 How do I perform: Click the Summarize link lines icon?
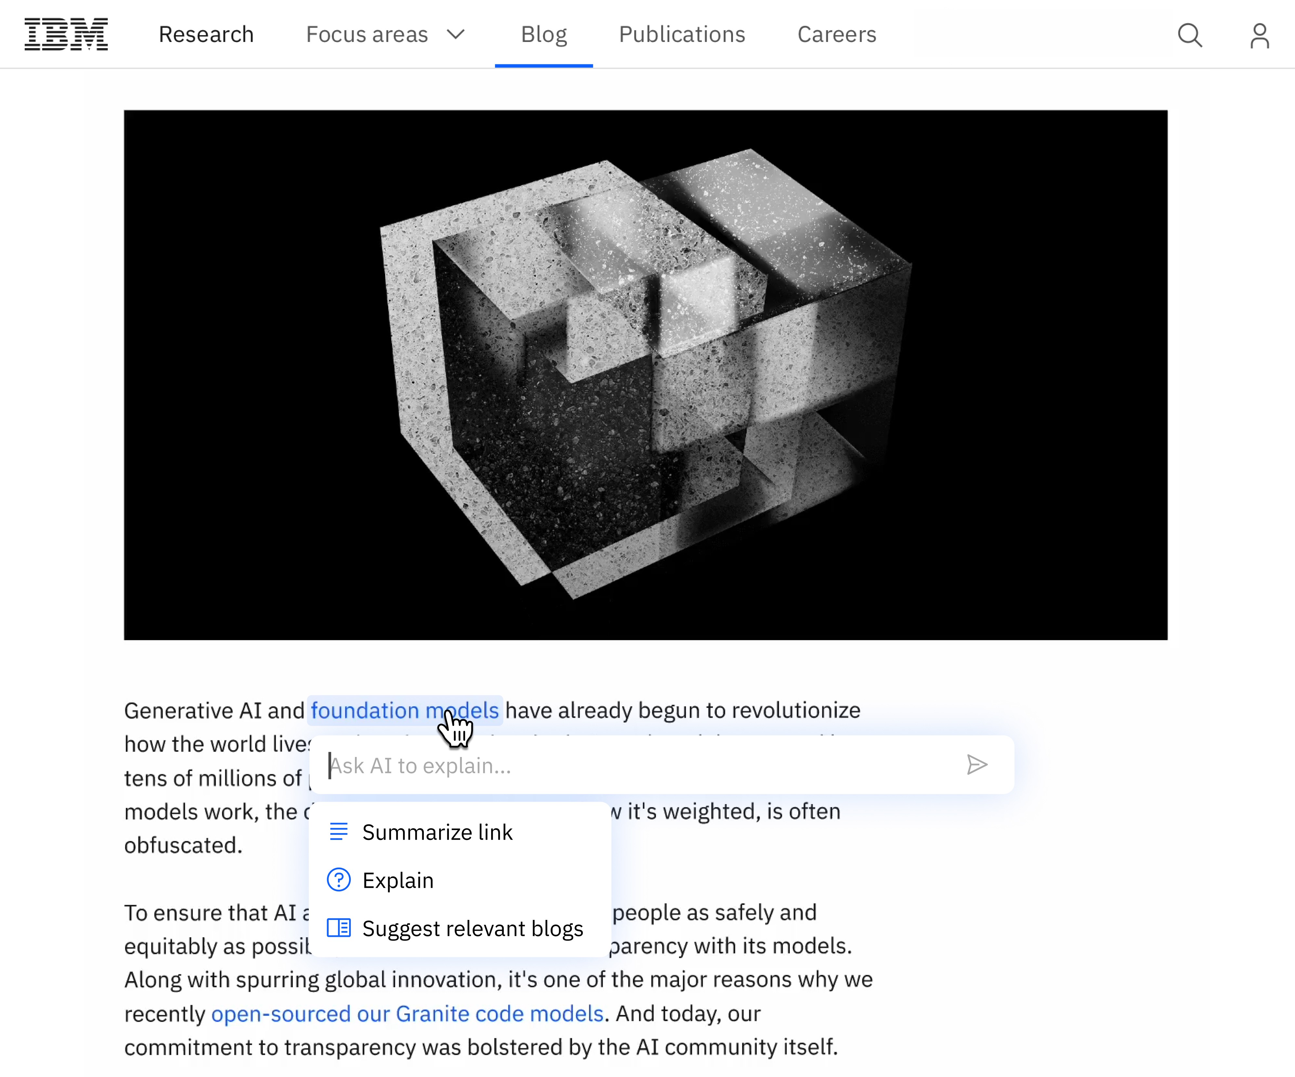tap(339, 831)
